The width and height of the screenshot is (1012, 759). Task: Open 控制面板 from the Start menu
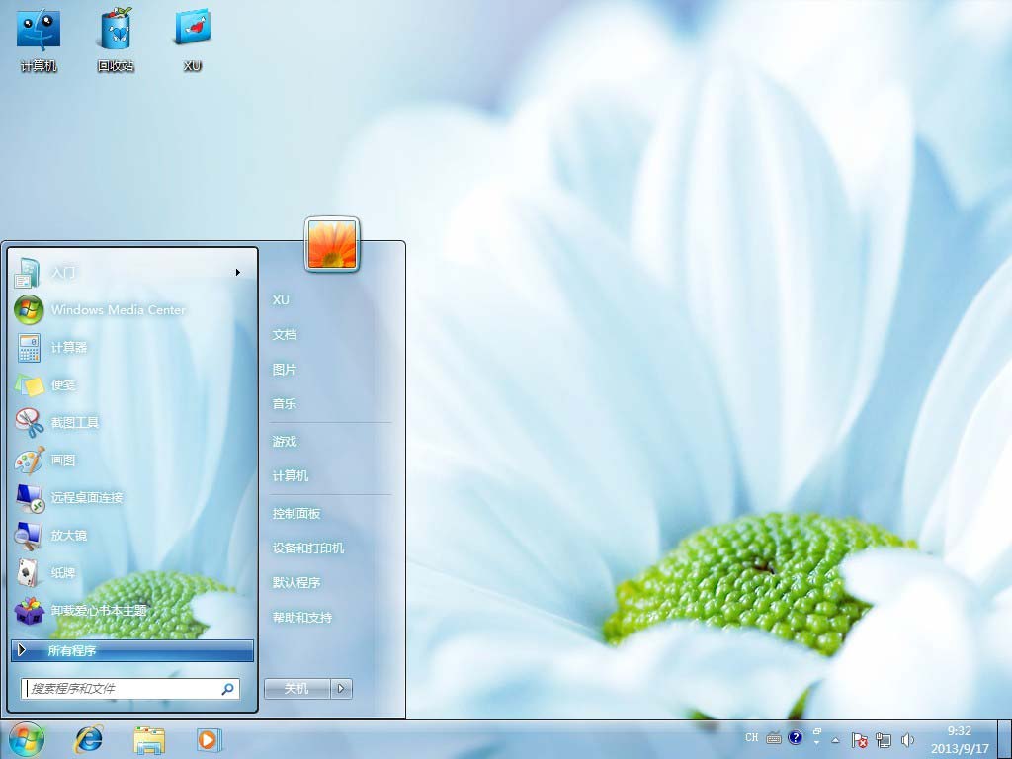pyautogui.click(x=296, y=514)
